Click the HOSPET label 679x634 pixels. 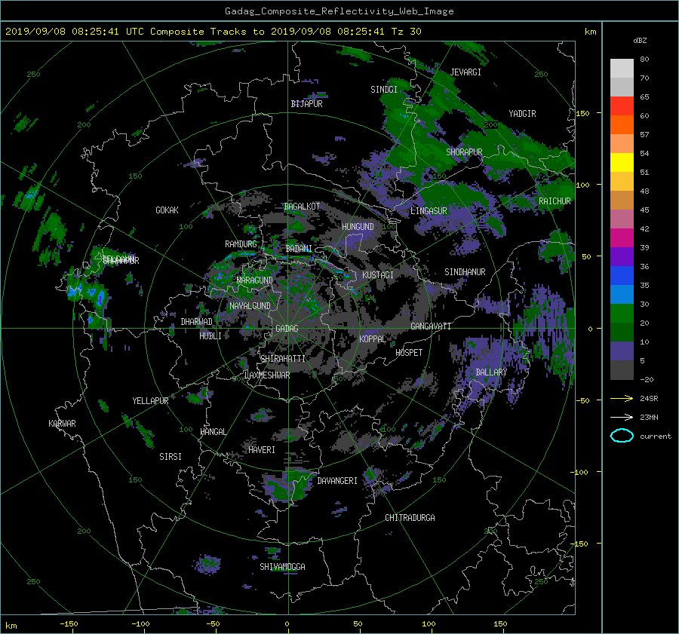coord(409,353)
